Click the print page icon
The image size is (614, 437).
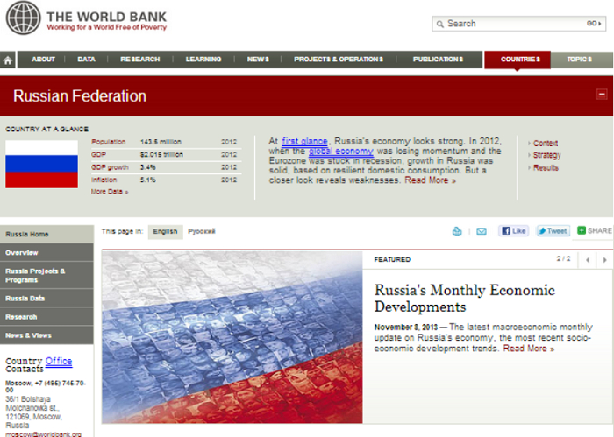(x=457, y=231)
